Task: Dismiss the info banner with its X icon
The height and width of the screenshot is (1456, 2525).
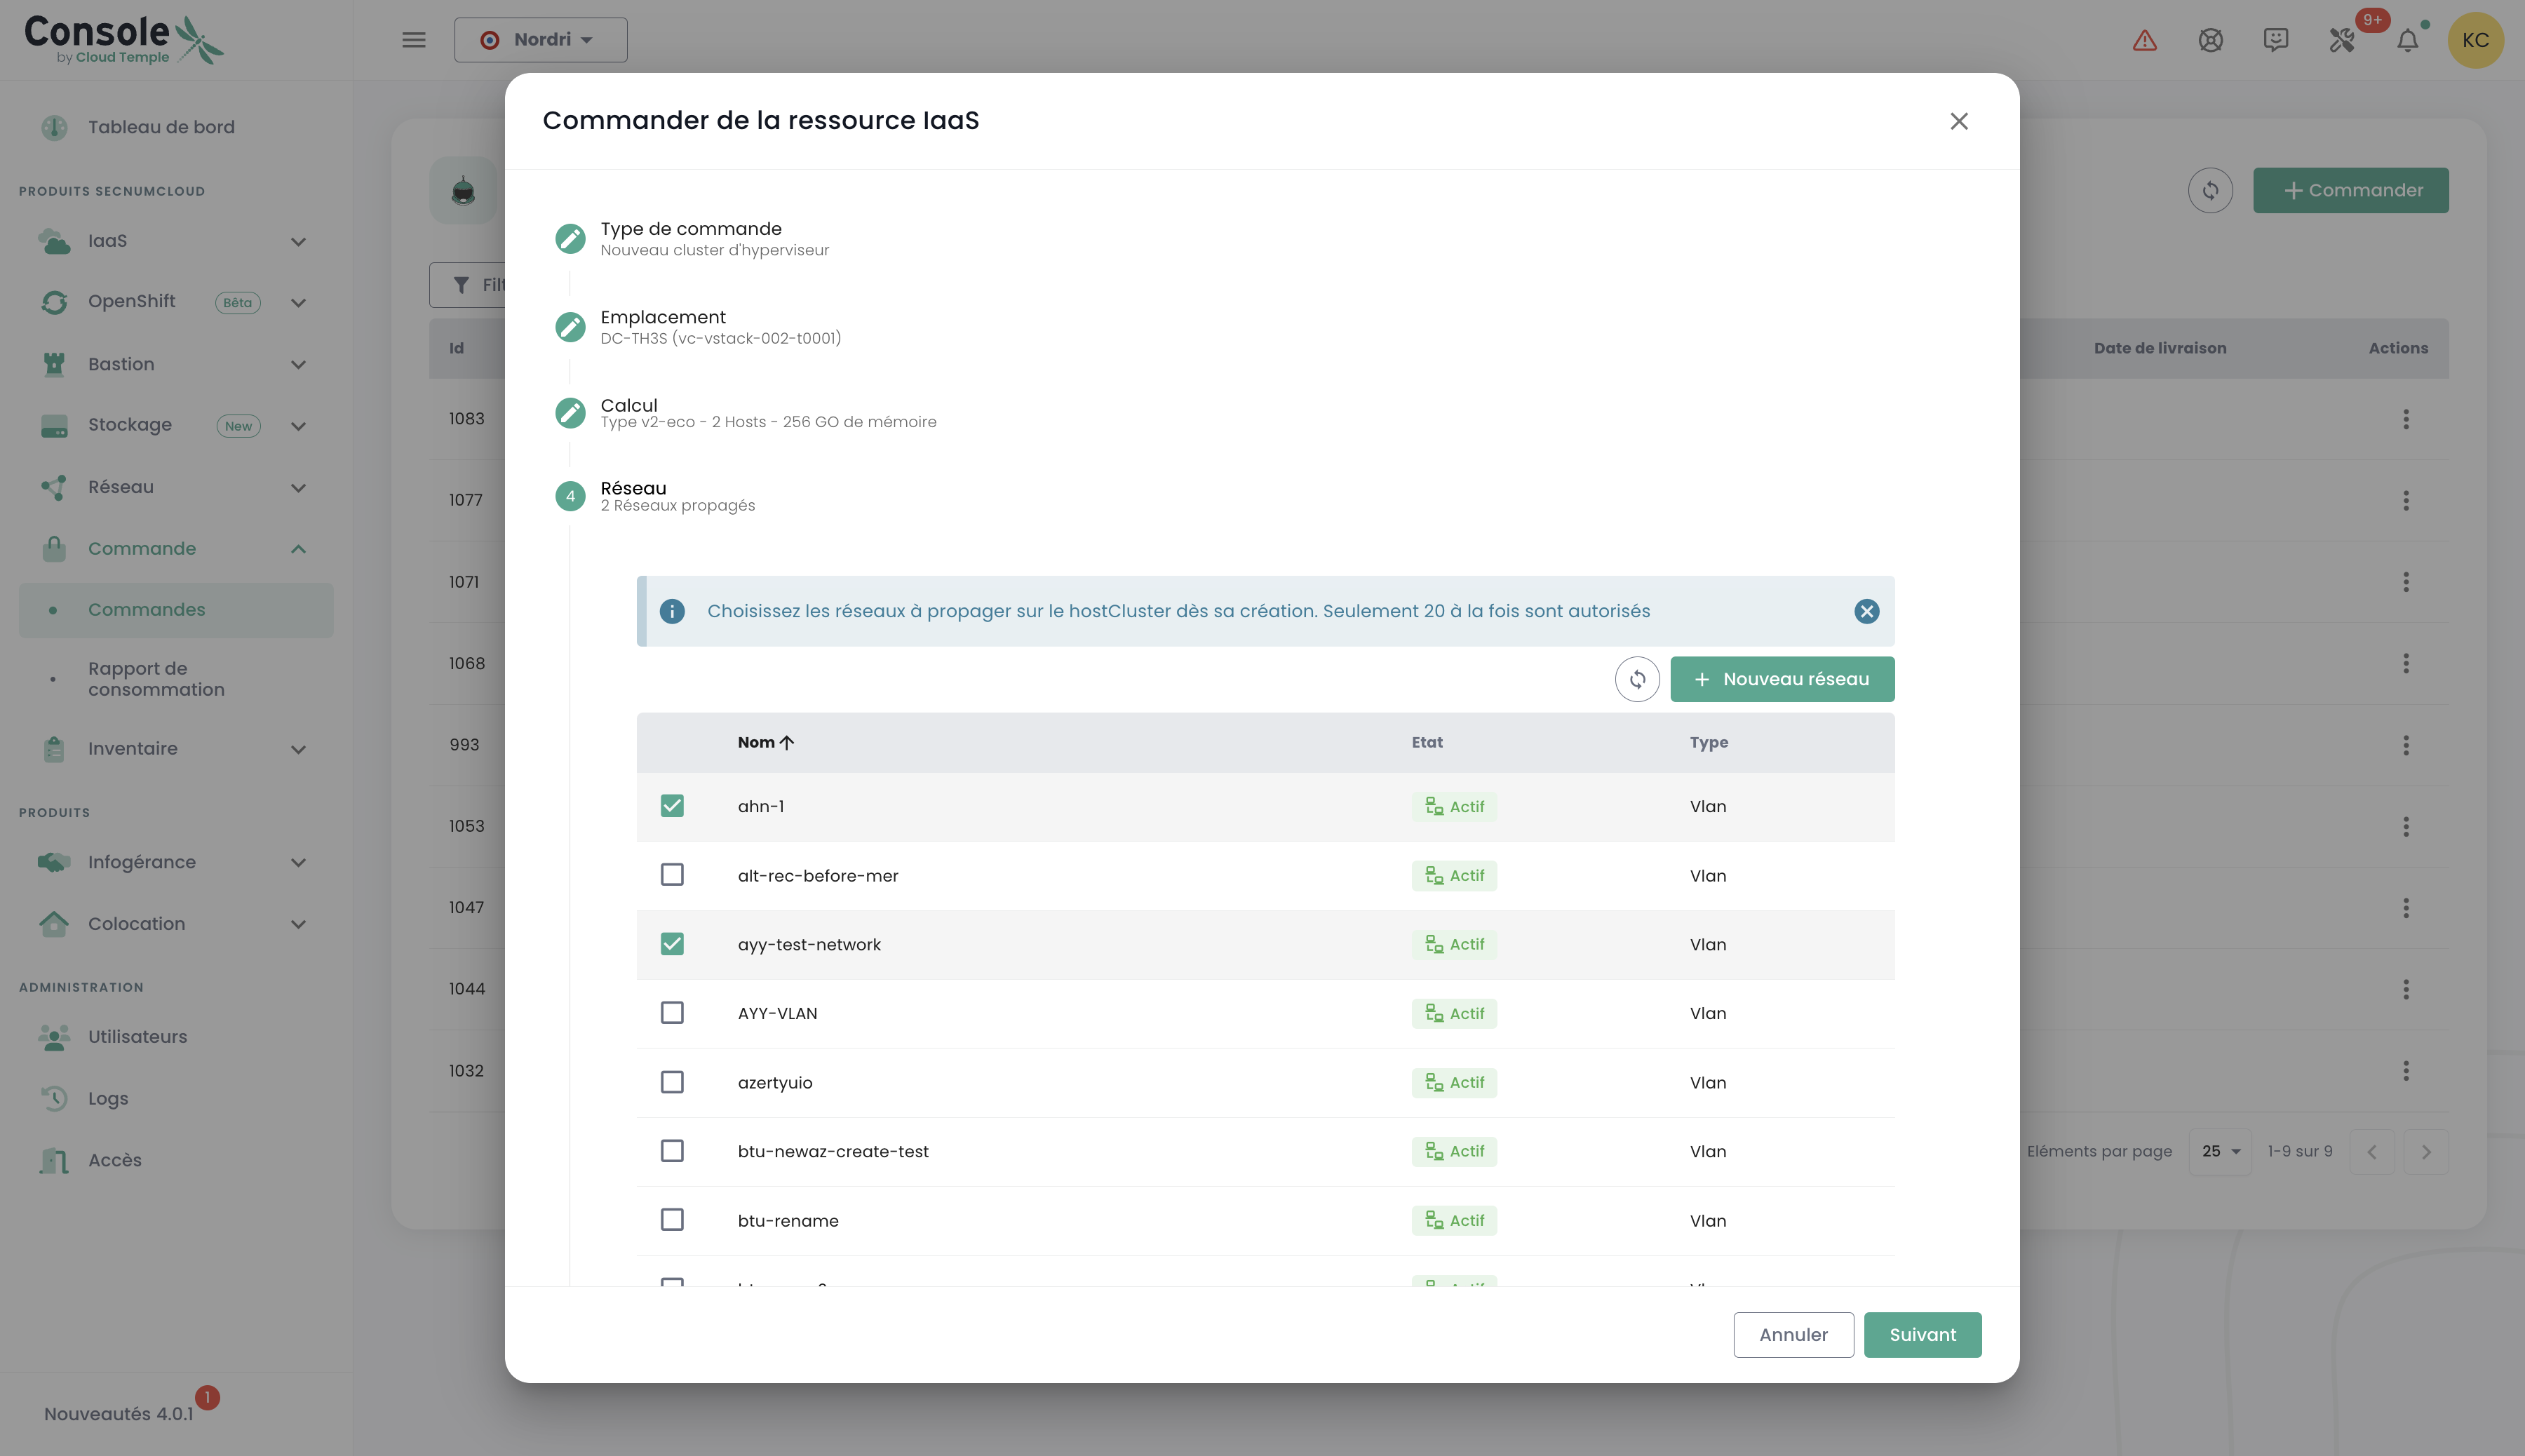Action: (x=1866, y=611)
